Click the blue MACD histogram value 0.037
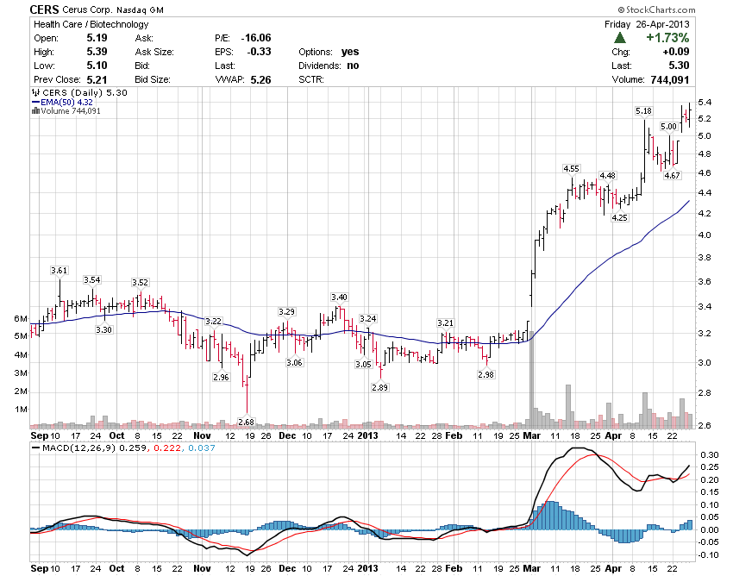Screen dimensions: 733x576 pyautogui.click(x=202, y=448)
